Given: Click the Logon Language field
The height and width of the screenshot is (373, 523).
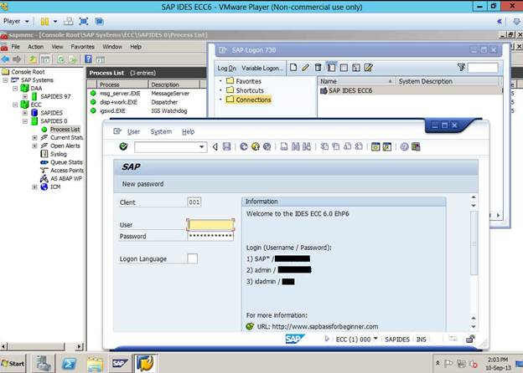Looking at the screenshot, I should [193, 258].
